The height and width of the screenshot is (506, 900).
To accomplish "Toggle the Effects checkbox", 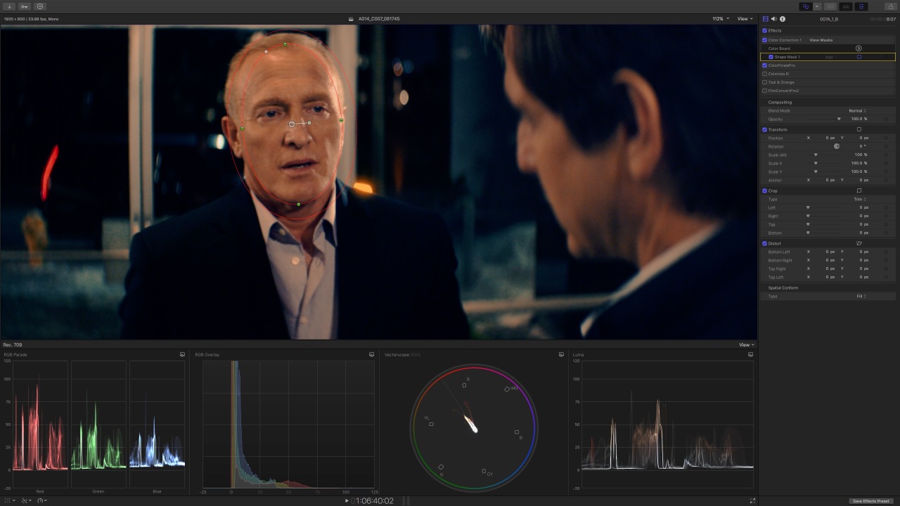I will click(765, 30).
